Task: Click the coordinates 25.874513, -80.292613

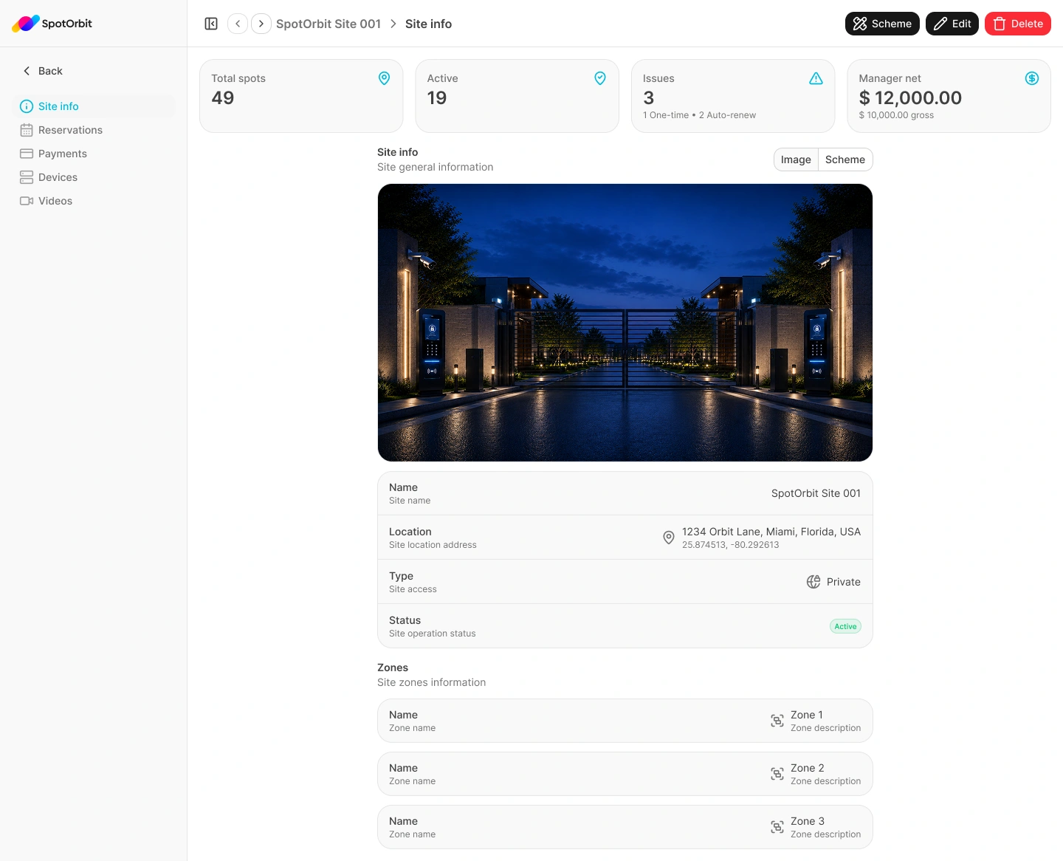Action: (x=731, y=545)
